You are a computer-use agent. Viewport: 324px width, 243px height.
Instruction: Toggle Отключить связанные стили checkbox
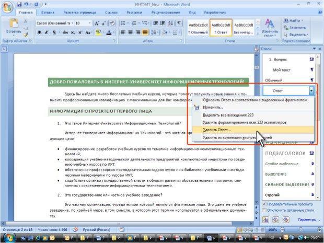click(x=264, y=210)
